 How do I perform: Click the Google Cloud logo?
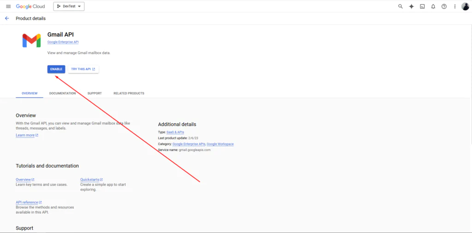(30, 6)
